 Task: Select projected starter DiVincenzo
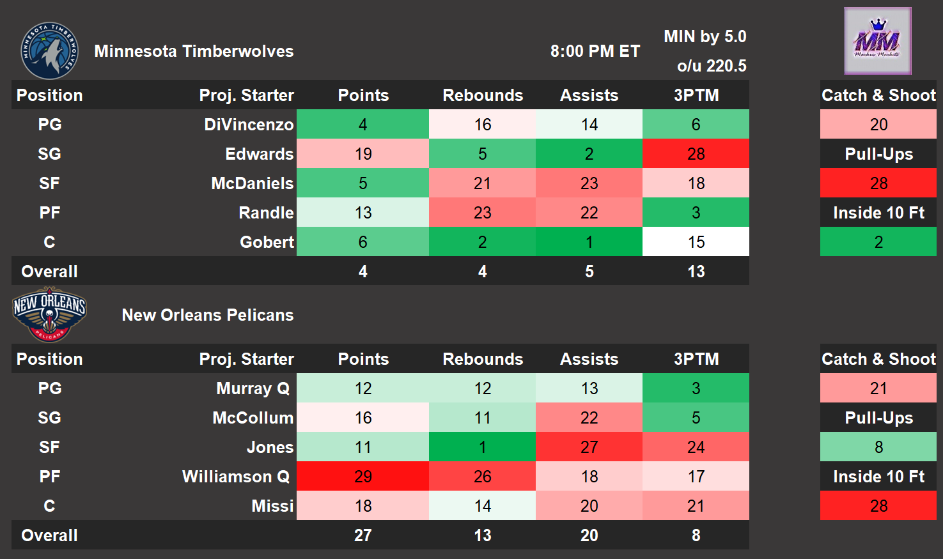pos(249,125)
